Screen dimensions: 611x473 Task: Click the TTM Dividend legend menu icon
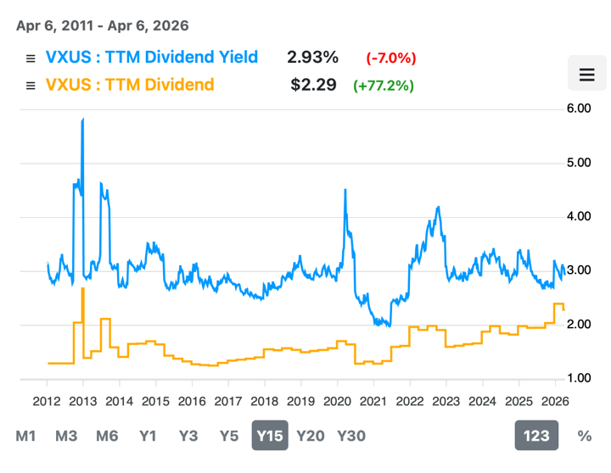click(31, 86)
